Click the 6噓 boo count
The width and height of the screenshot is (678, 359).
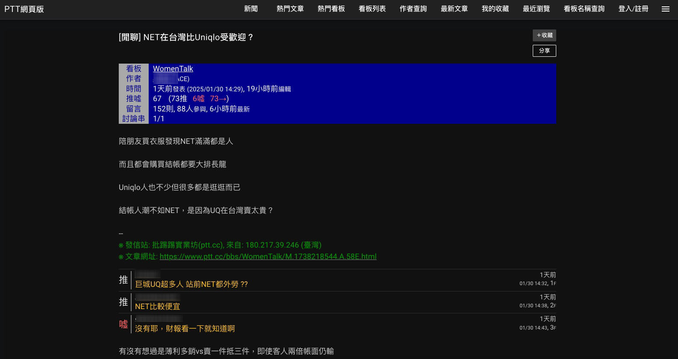pyautogui.click(x=199, y=99)
